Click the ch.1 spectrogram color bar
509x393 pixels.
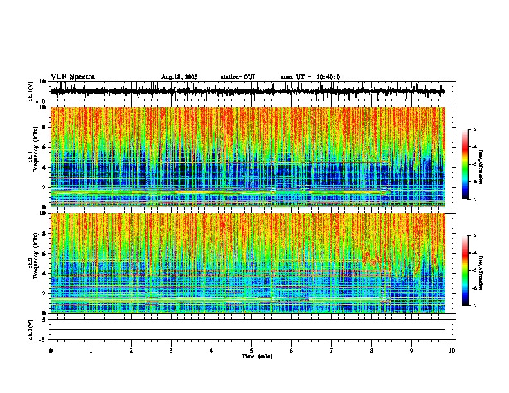tap(465, 164)
